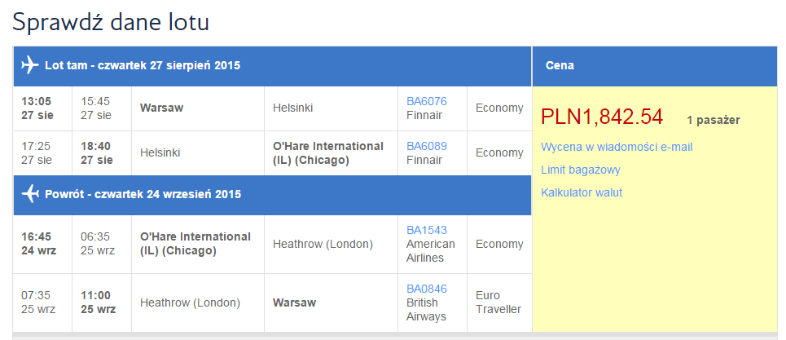Open flight number BA0846 link
The height and width of the screenshot is (340, 786).
pyautogui.click(x=427, y=289)
